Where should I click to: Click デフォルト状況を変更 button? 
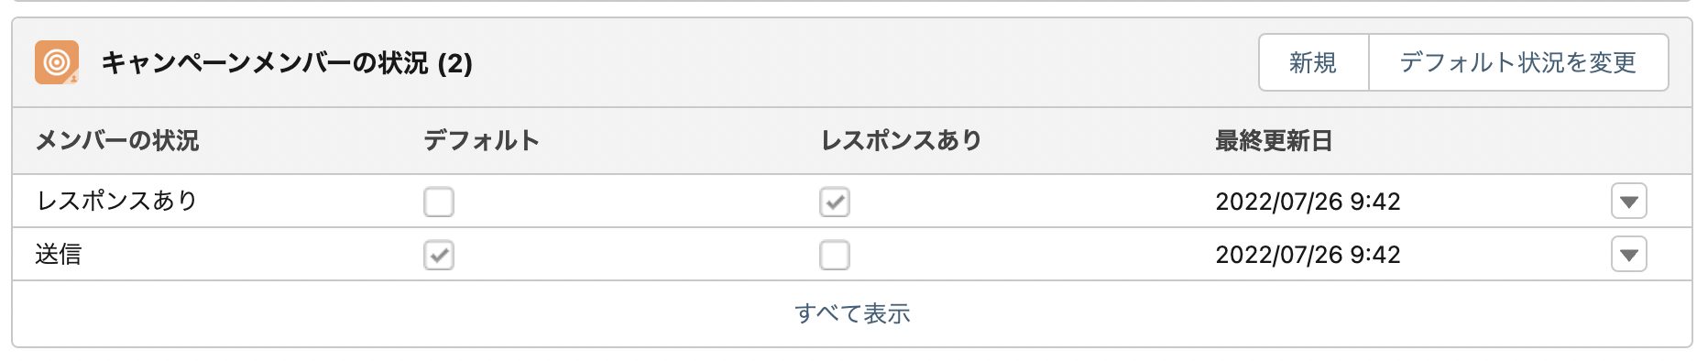coord(1518,62)
